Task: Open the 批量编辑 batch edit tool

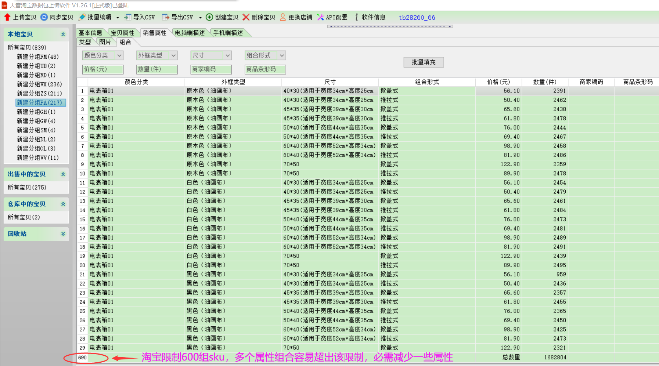Action: [x=82, y=17]
